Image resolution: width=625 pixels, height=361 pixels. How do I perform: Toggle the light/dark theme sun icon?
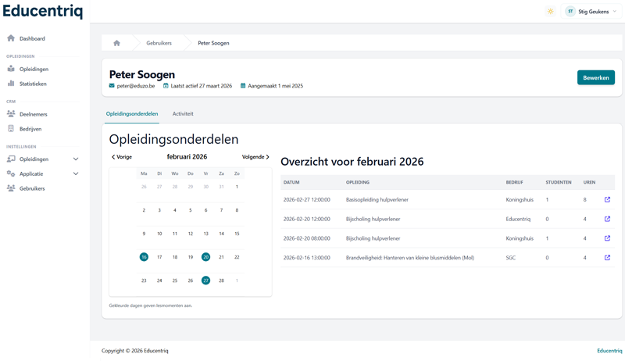[550, 12]
